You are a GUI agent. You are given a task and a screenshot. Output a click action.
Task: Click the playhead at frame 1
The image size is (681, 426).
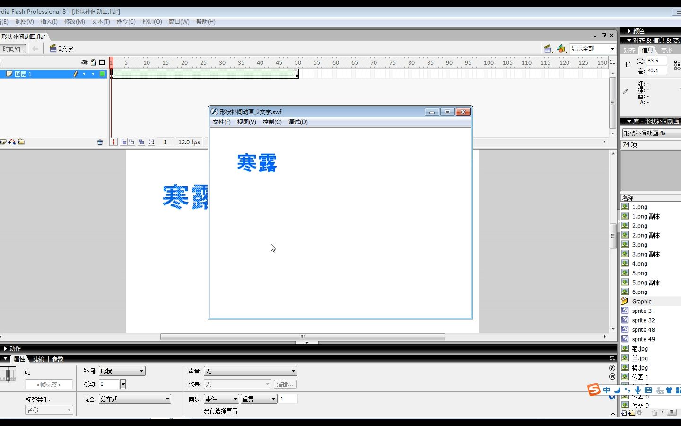point(111,62)
